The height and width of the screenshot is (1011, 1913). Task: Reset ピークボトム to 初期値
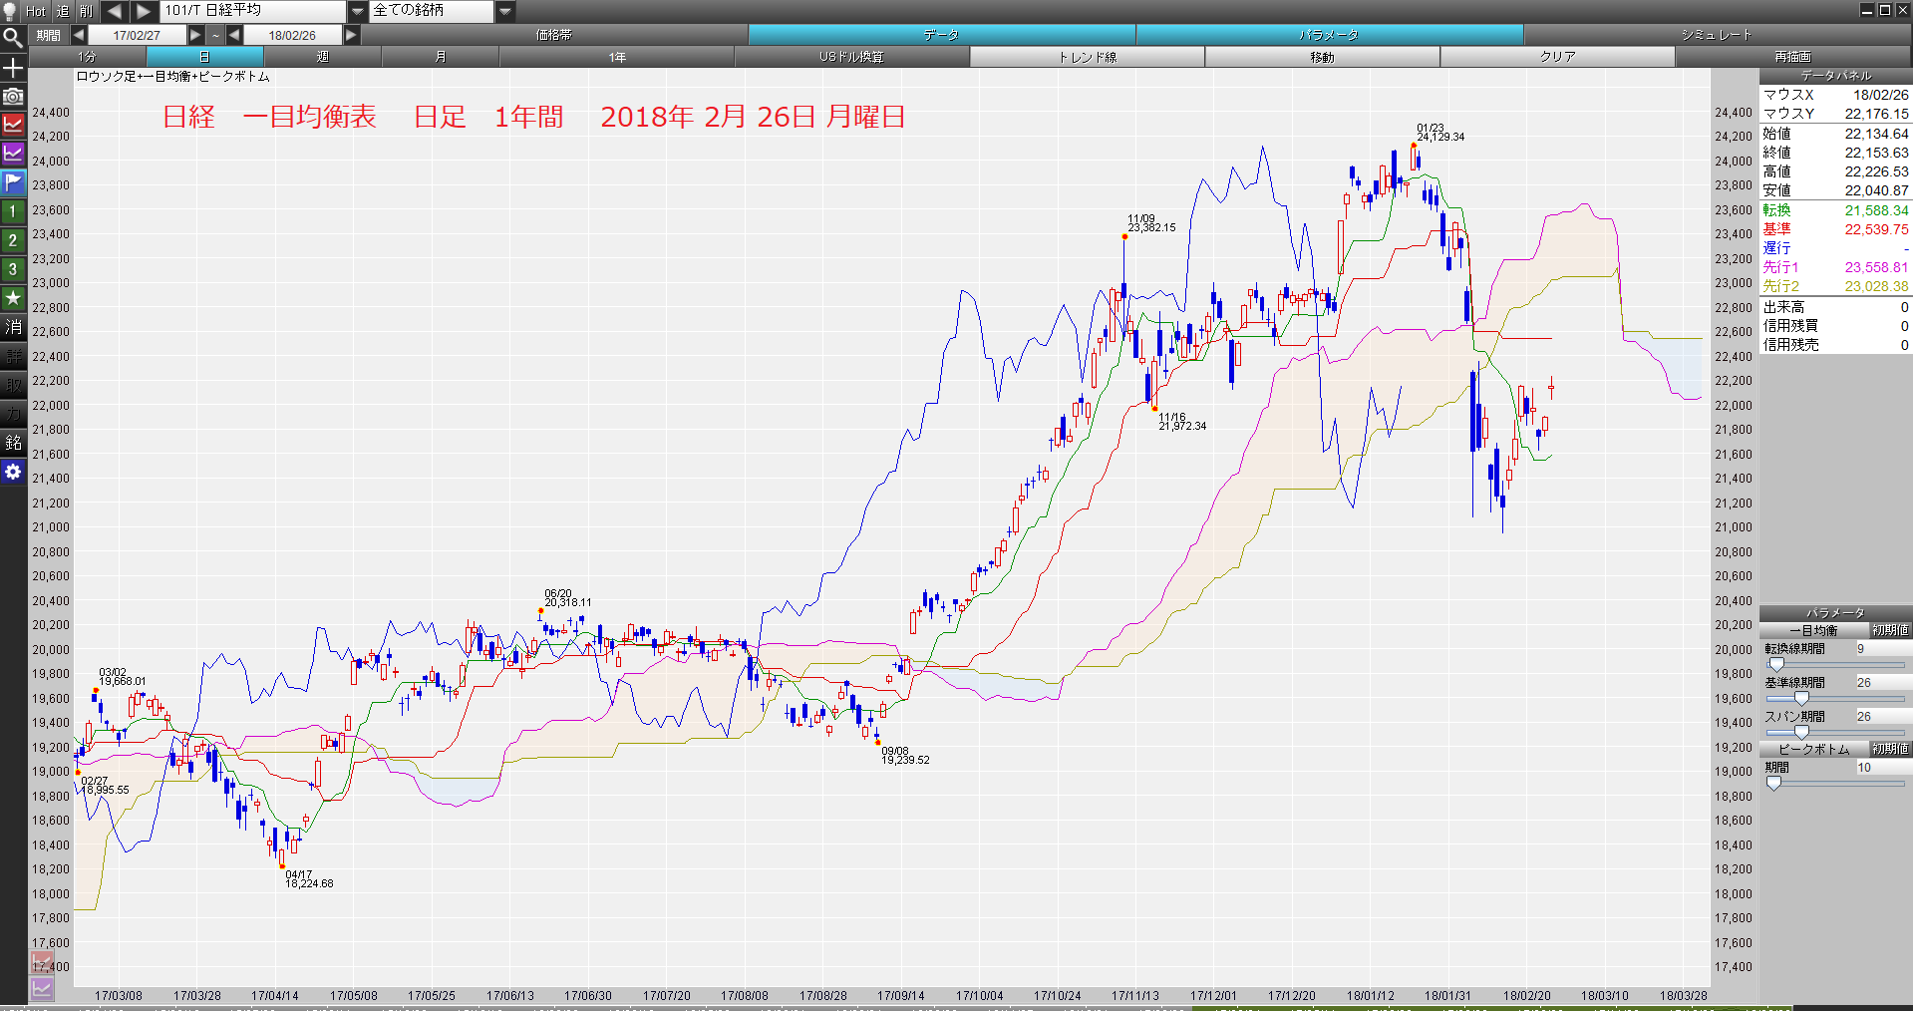(x=1890, y=749)
